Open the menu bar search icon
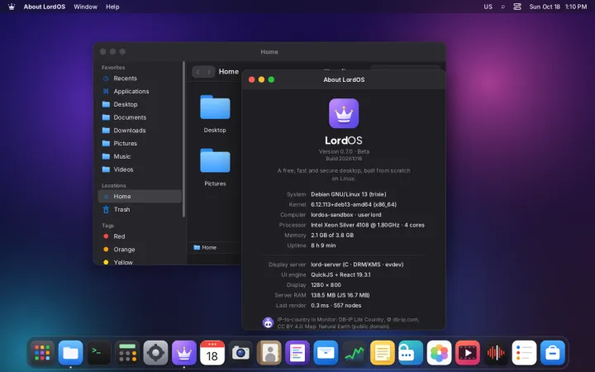Image resolution: width=595 pixels, height=372 pixels. click(x=502, y=7)
